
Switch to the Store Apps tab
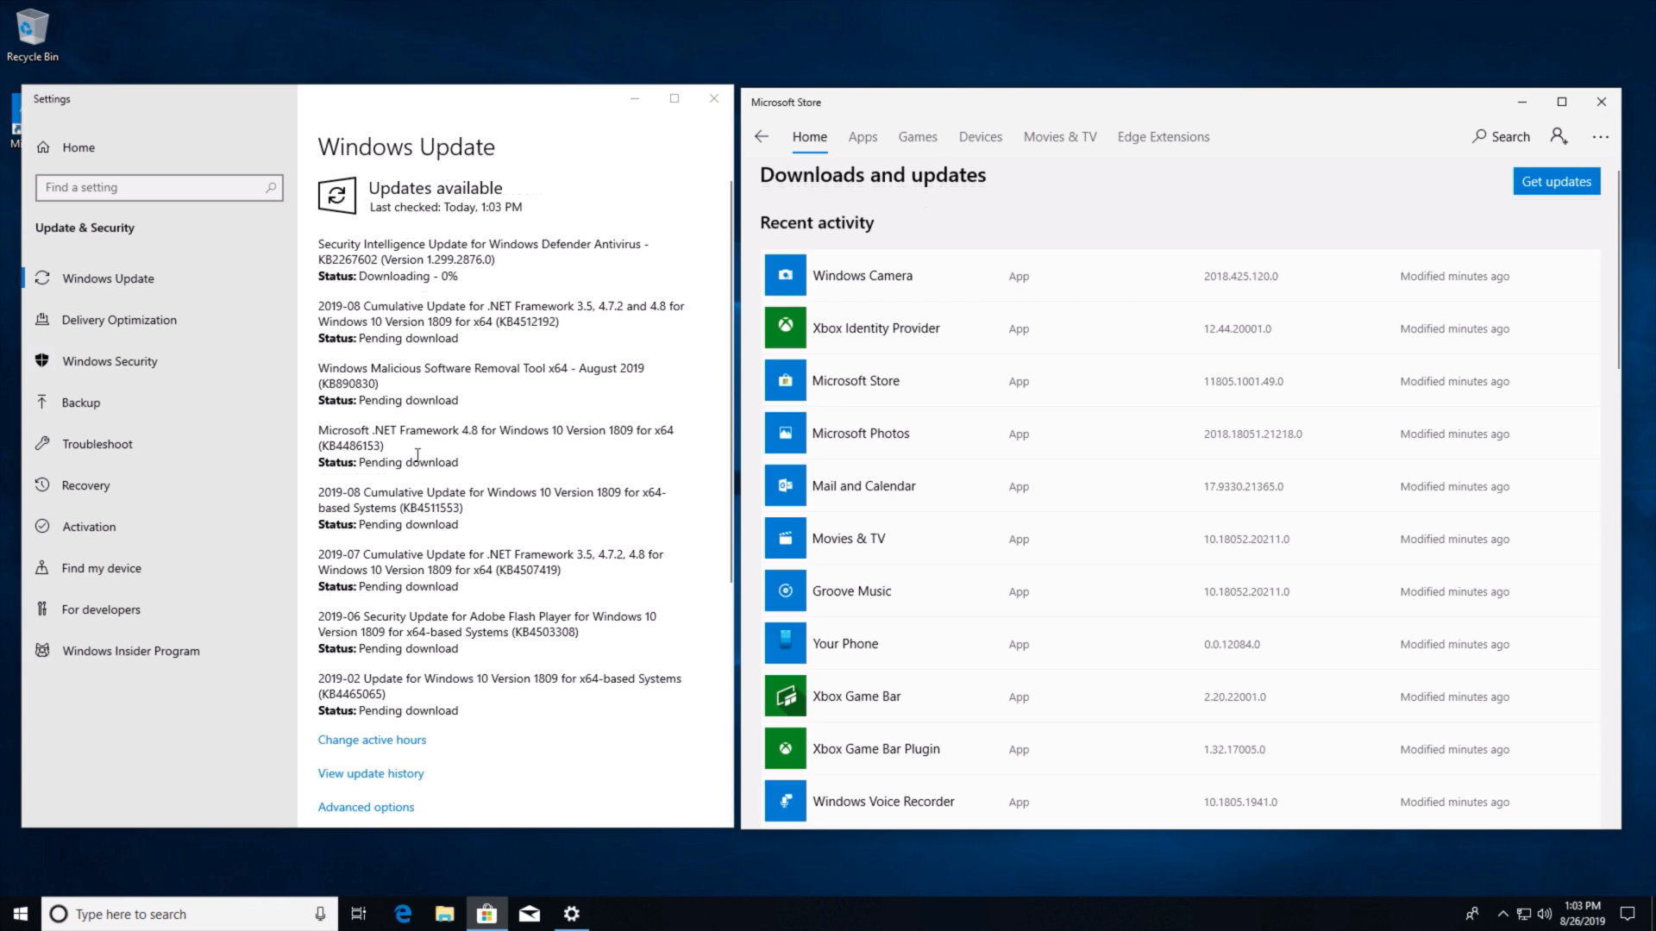tap(862, 137)
